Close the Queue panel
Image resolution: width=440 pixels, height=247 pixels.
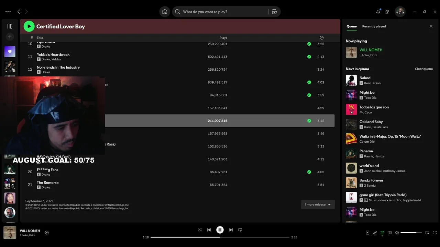(431, 26)
